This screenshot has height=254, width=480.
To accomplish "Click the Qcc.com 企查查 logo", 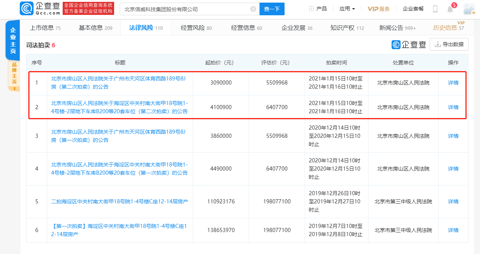I will pos(40,9).
